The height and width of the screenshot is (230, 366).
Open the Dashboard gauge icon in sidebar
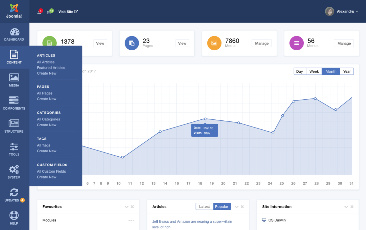pos(14,32)
